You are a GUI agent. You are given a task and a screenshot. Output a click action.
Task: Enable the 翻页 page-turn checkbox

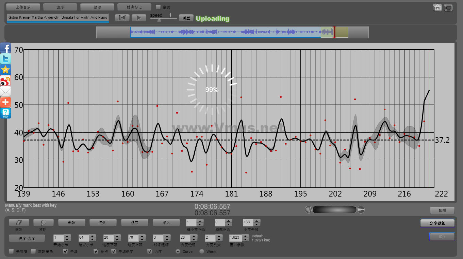tap(158, 7)
